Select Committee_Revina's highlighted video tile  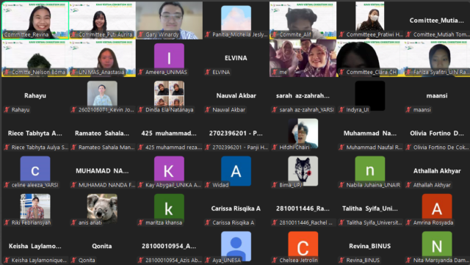35,21
